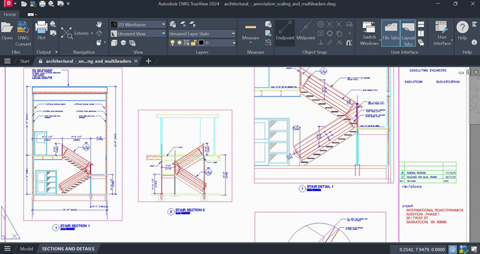
Task: Expand the Extents zoom options dropdown
Action: pyautogui.click(x=92, y=34)
